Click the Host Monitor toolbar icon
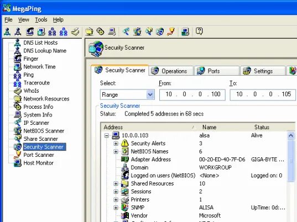The image size is (297, 222). 185,31
